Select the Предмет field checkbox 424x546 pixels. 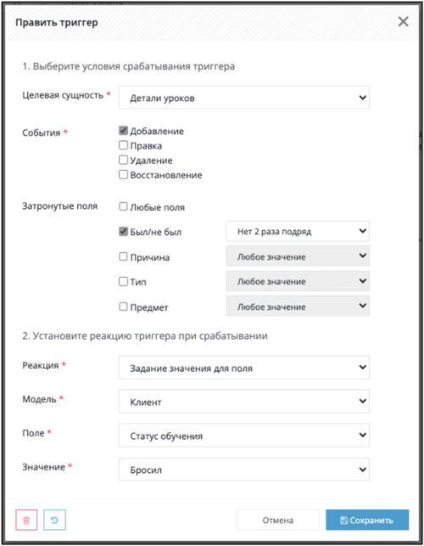(123, 307)
